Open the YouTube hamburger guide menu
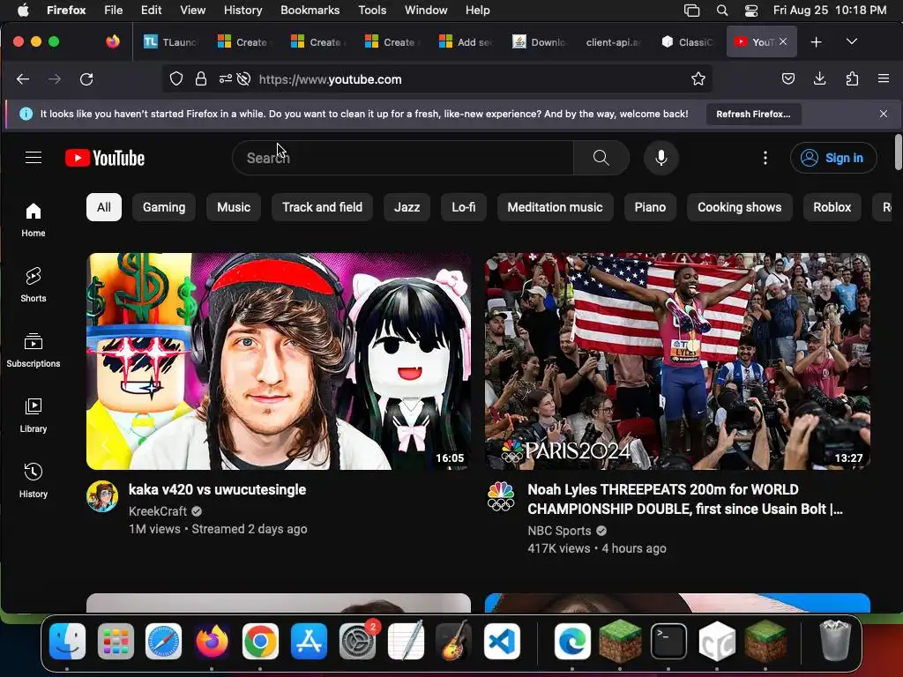The image size is (903, 677). coord(34,158)
